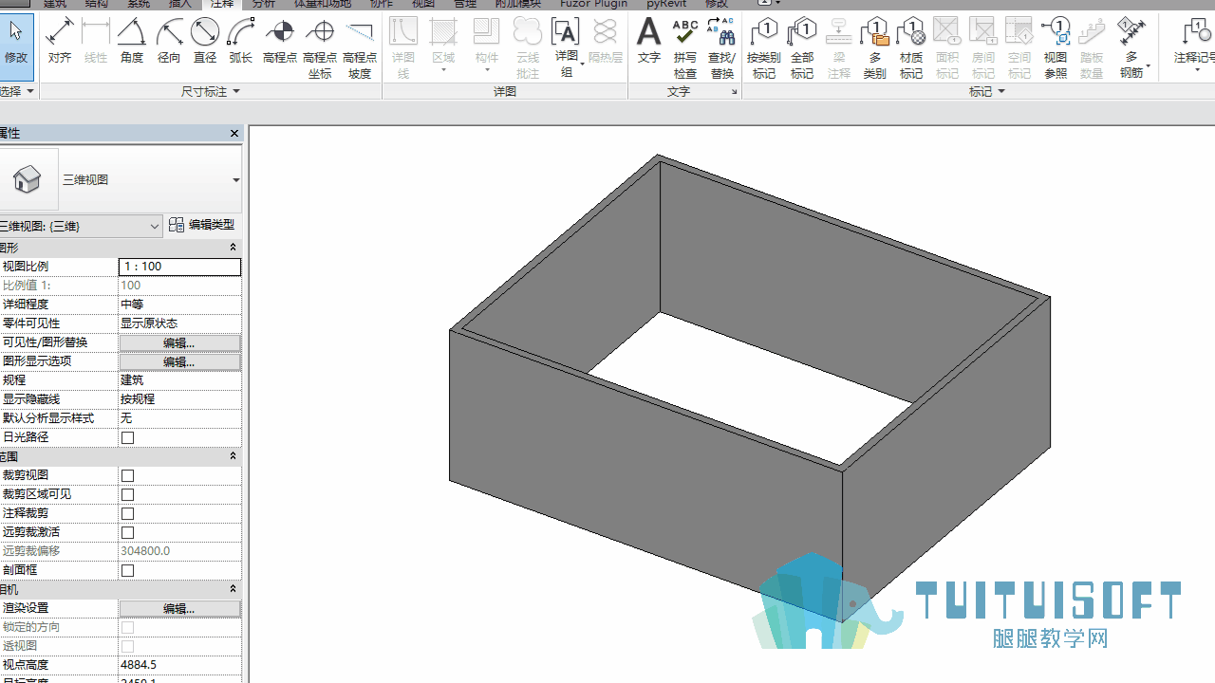Check the 剖面框 section box option

point(128,570)
